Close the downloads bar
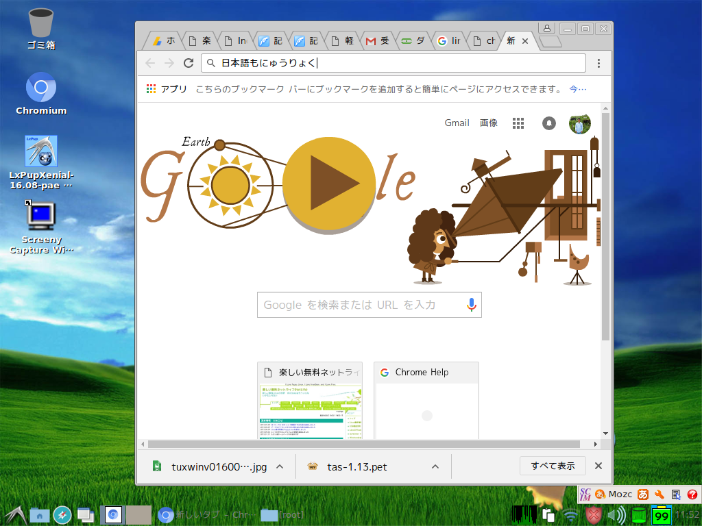Image resolution: width=702 pixels, height=526 pixels. [598, 466]
